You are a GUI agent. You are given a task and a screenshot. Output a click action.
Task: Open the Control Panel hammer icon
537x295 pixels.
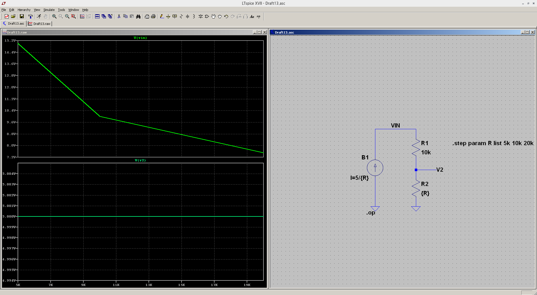tap(30, 16)
